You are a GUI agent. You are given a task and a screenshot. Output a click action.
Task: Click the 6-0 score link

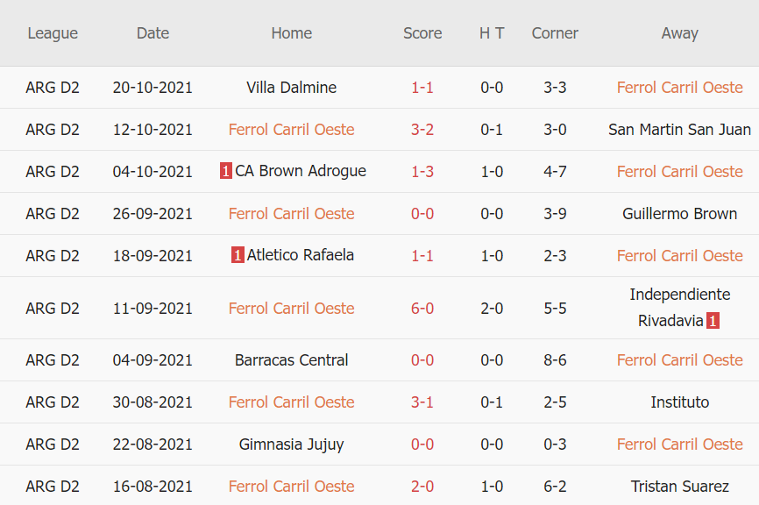(x=422, y=309)
